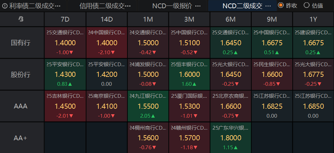Viewport: 334px width, 153px height.
Task: Open the 25广东华兴银 cell at 1.8000
Action: [230, 138]
